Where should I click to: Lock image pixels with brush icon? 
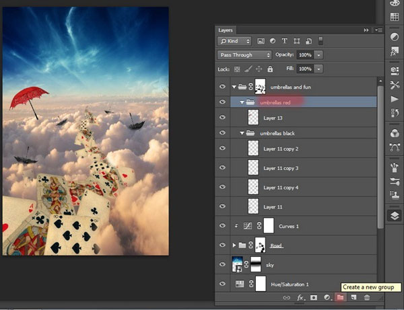(x=248, y=69)
